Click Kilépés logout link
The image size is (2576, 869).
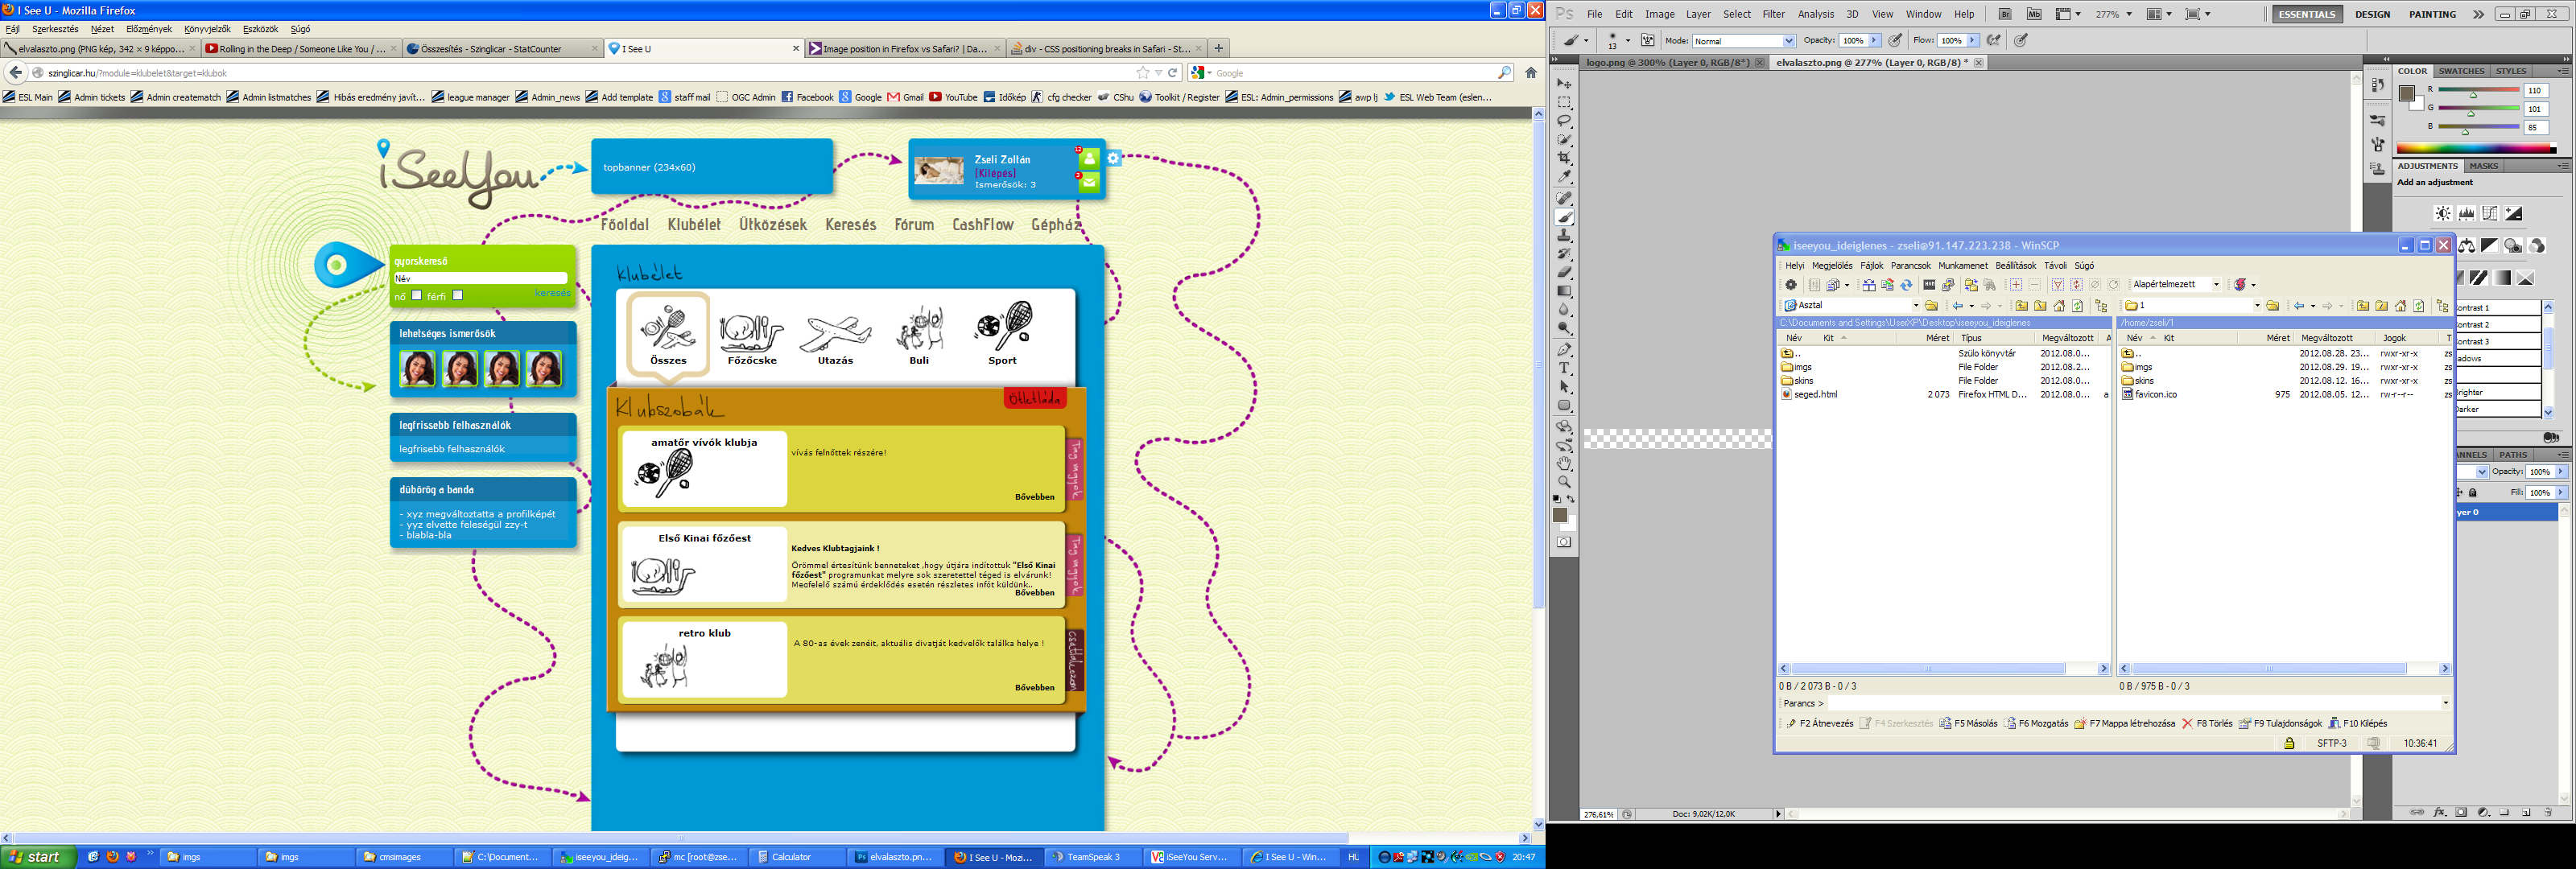[995, 173]
